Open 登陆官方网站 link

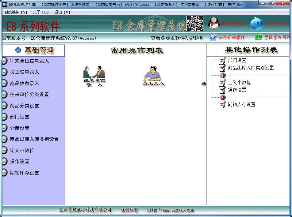pos(277,37)
